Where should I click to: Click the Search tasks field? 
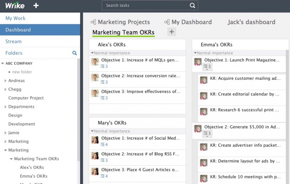(150, 5)
